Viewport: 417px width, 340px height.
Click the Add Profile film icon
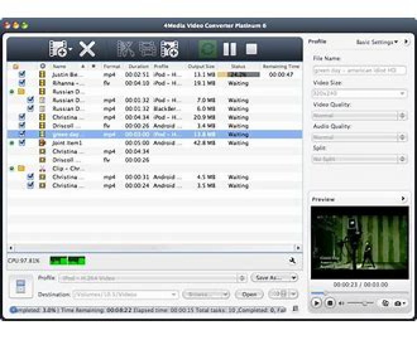click(169, 49)
